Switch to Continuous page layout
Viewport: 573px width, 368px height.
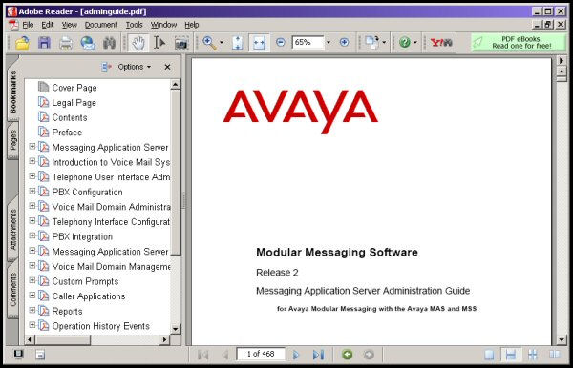pyautogui.click(x=511, y=355)
